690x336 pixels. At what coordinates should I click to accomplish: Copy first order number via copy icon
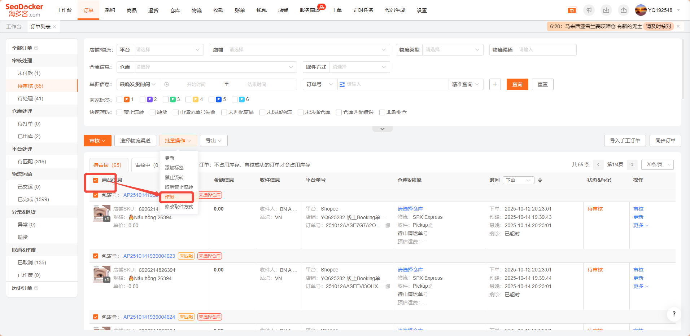[388, 226]
